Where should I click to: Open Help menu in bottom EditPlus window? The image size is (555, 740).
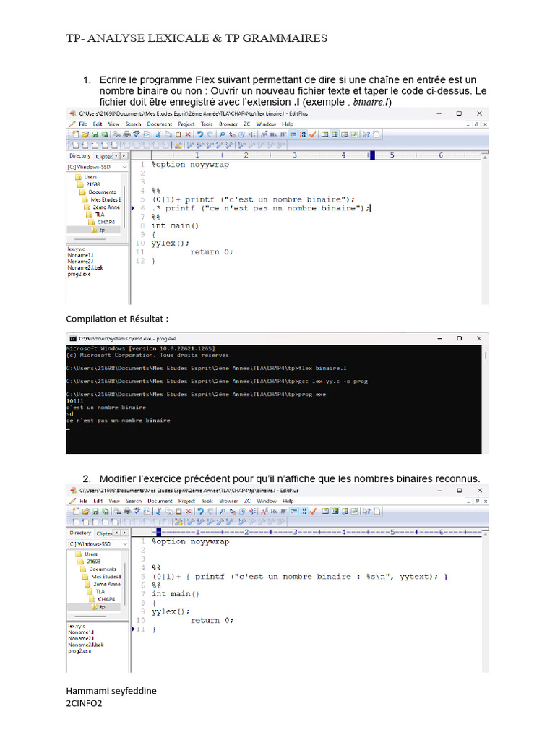[288, 502]
